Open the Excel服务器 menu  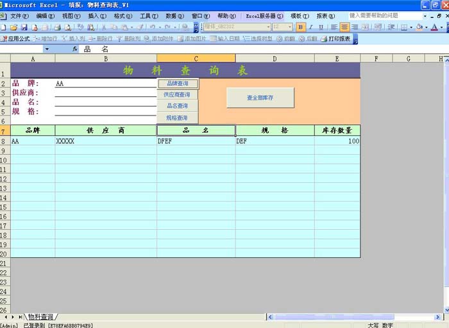[264, 16]
